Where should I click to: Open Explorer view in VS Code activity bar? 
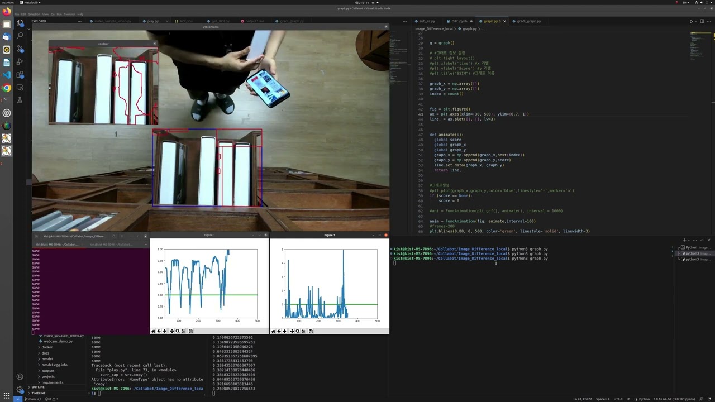(20, 23)
